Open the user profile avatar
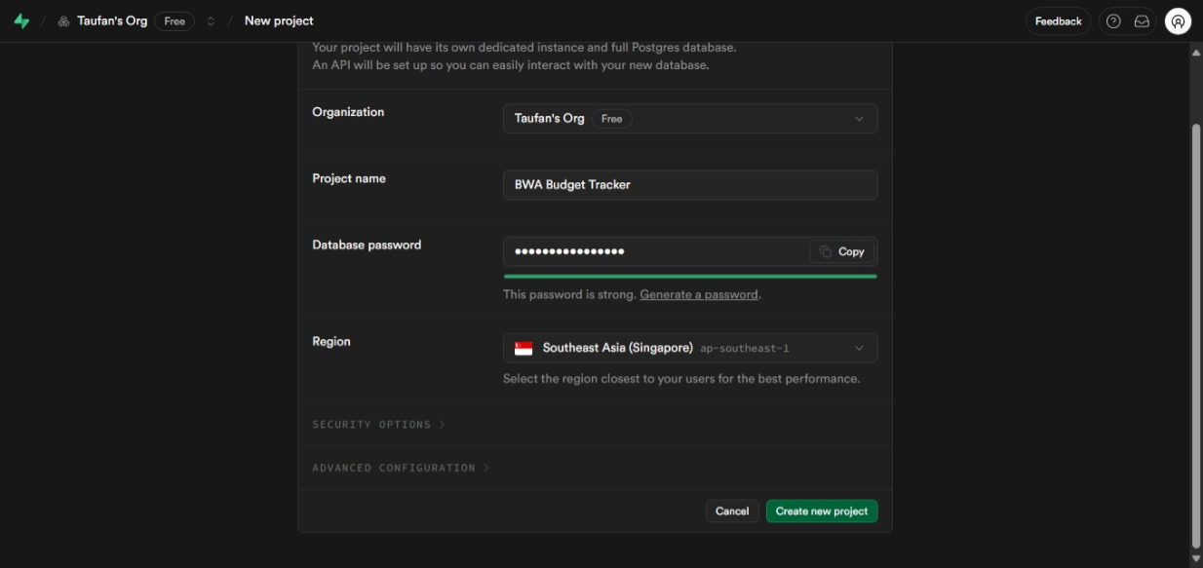1203x568 pixels. click(1178, 21)
